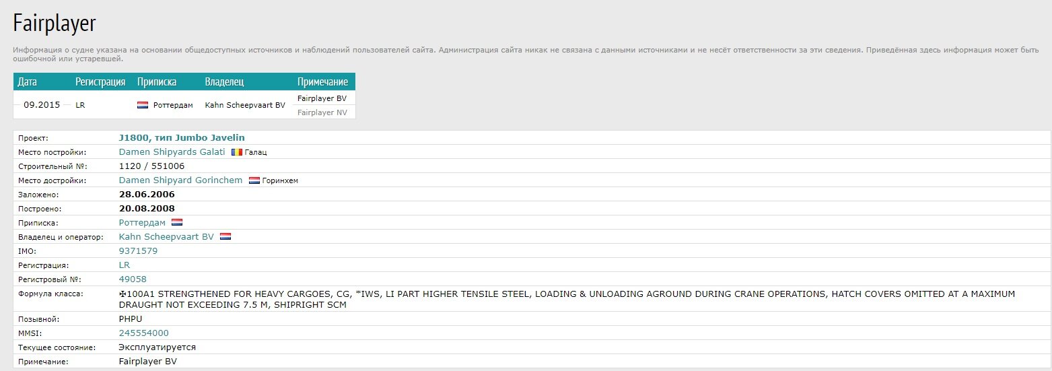Viewport: 1052px width, 371px height.
Task: Click the Проект label
Action: [x=33, y=138]
